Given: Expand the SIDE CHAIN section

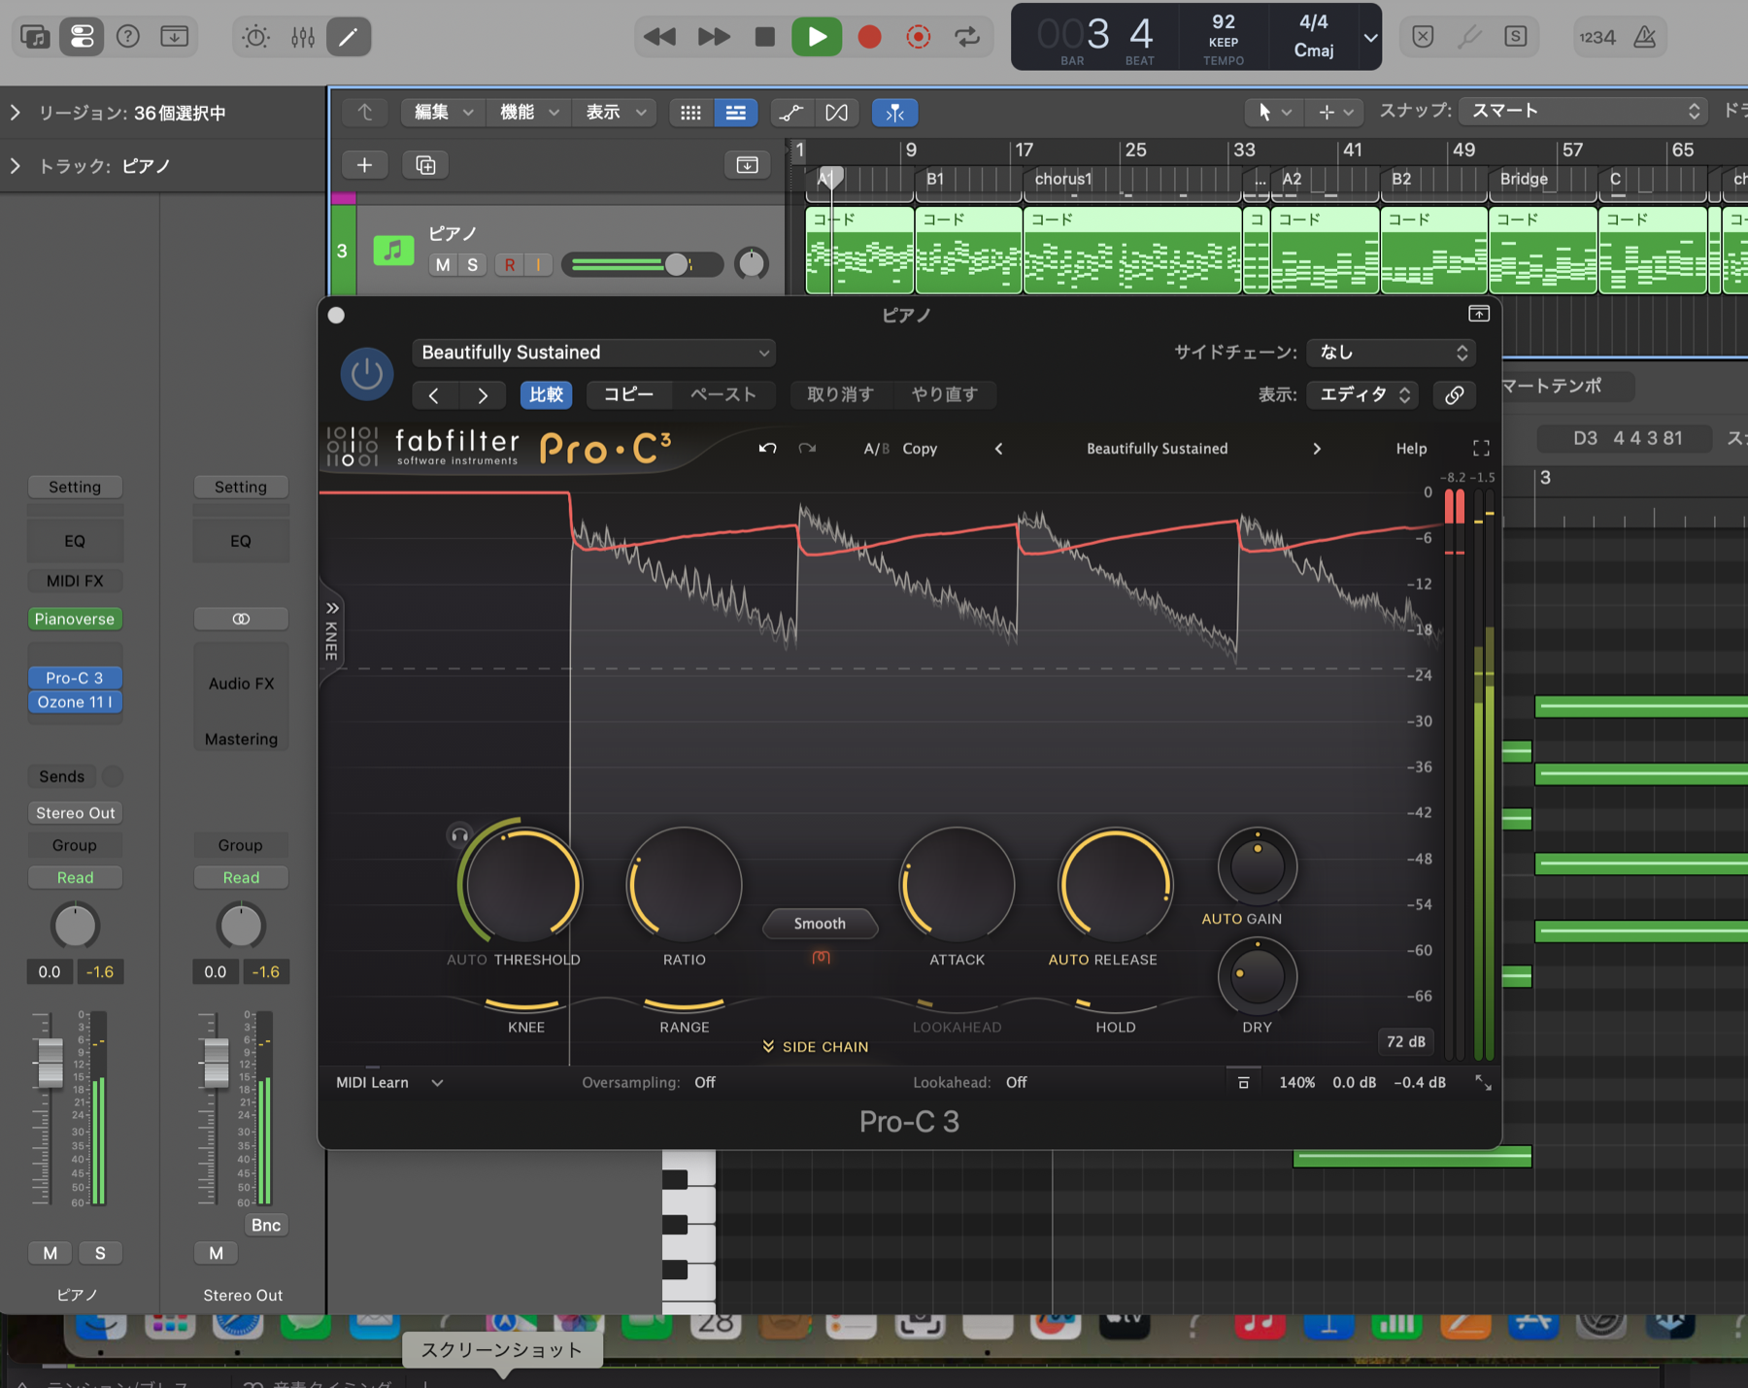Looking at the screenshot, I should point(816,1047).
